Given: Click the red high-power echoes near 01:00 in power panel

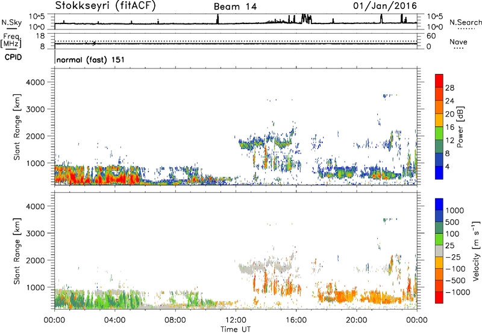Looking at the screenshot, I should 73,177.
